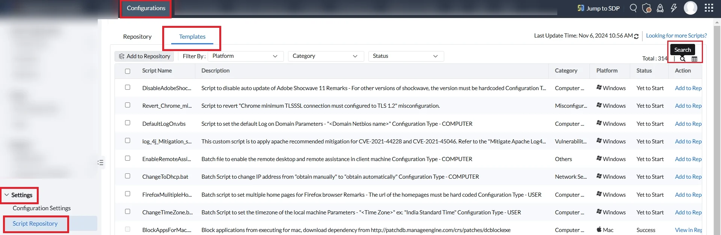Click Windows icon in log_4j_Mitigation row
Screen dimensions: 721x235
coord(599,141)
